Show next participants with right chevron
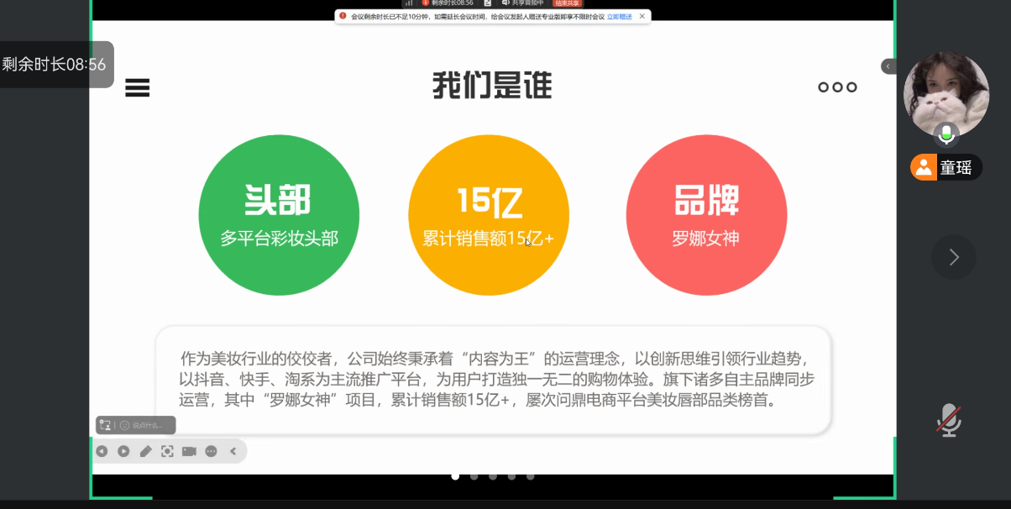 (953, 257)
